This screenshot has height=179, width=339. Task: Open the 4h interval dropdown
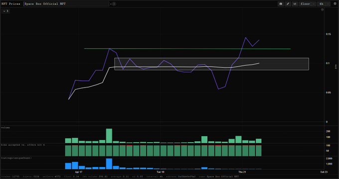coord(324,4)
